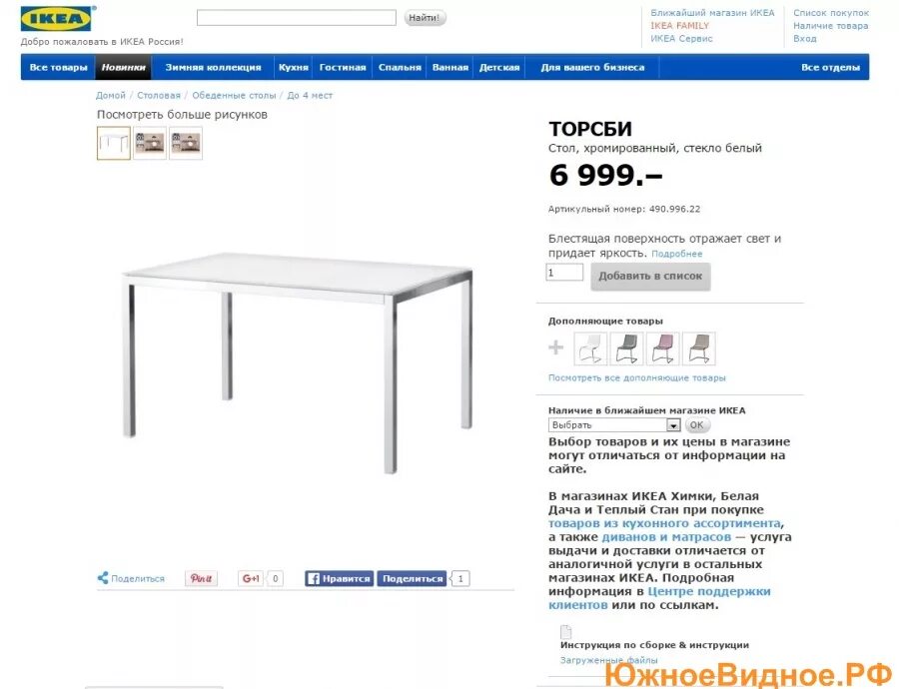Click the Найти! search button

coord(425,18)
